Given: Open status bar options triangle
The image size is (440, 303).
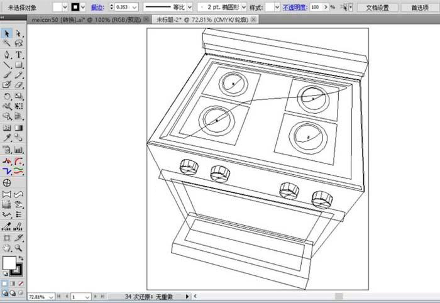Looking at the screenshot, I should (x=187, y=296).
